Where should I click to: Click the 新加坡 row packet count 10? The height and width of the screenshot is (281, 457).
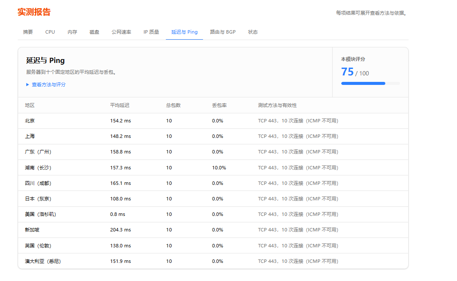(x=169, y=230)
